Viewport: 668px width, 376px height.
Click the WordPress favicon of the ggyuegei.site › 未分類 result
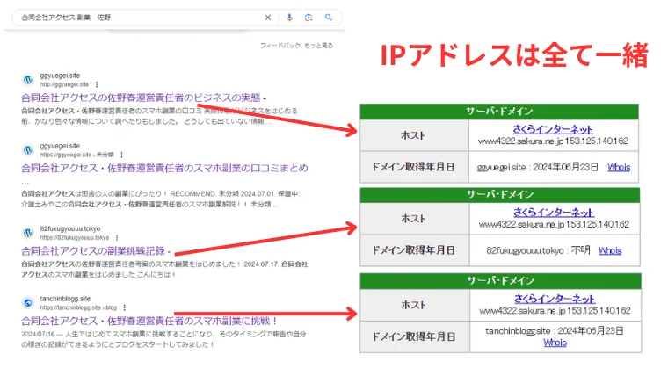point(28,150)
